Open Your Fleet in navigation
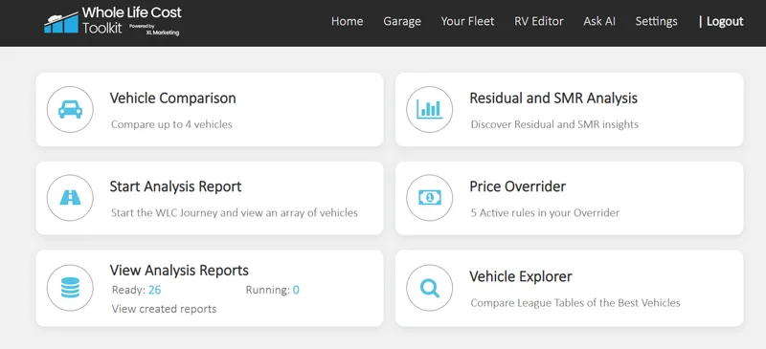This screenshot has width=766, height=349. [x=467, y=21]
